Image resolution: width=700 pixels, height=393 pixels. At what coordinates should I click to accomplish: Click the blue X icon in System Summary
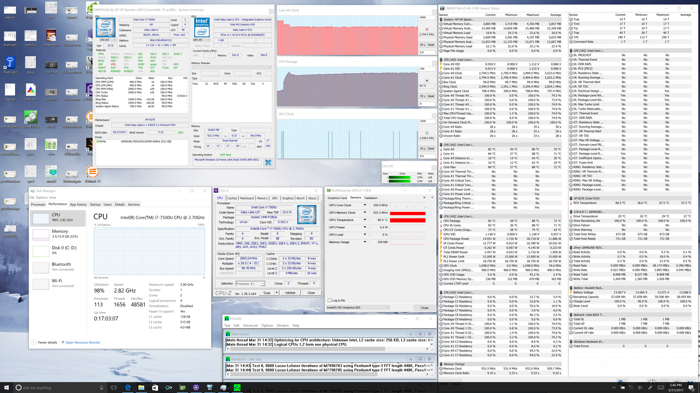[x=268, y=163]
